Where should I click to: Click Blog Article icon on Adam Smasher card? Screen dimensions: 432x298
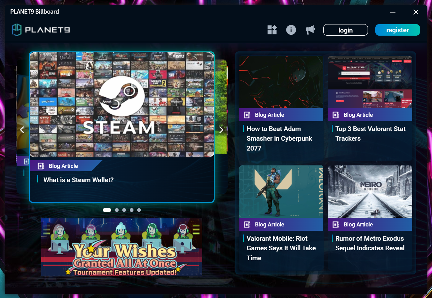[247, 115]
